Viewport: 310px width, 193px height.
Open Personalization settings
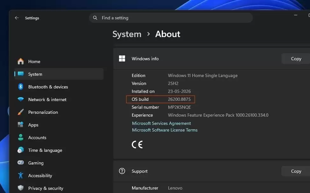coord(59,112)
